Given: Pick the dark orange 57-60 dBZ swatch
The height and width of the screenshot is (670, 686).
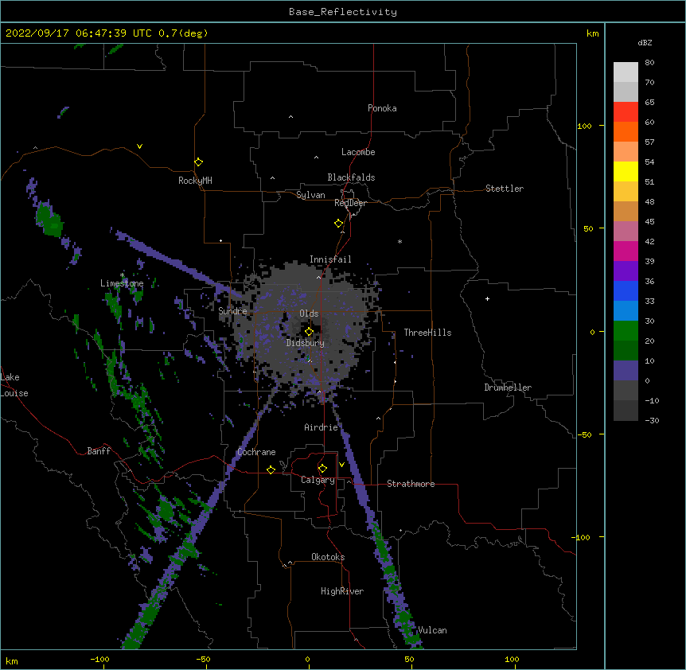Looking at the screenshot, I should (626, 131).
